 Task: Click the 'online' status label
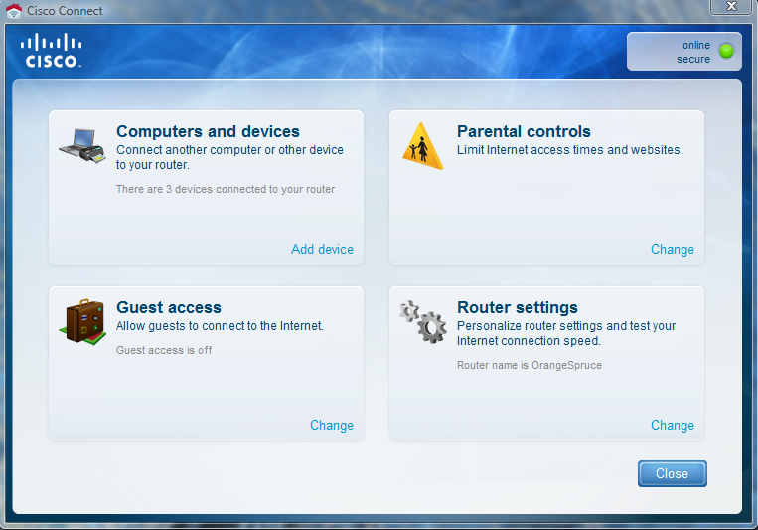coord(696,45)
